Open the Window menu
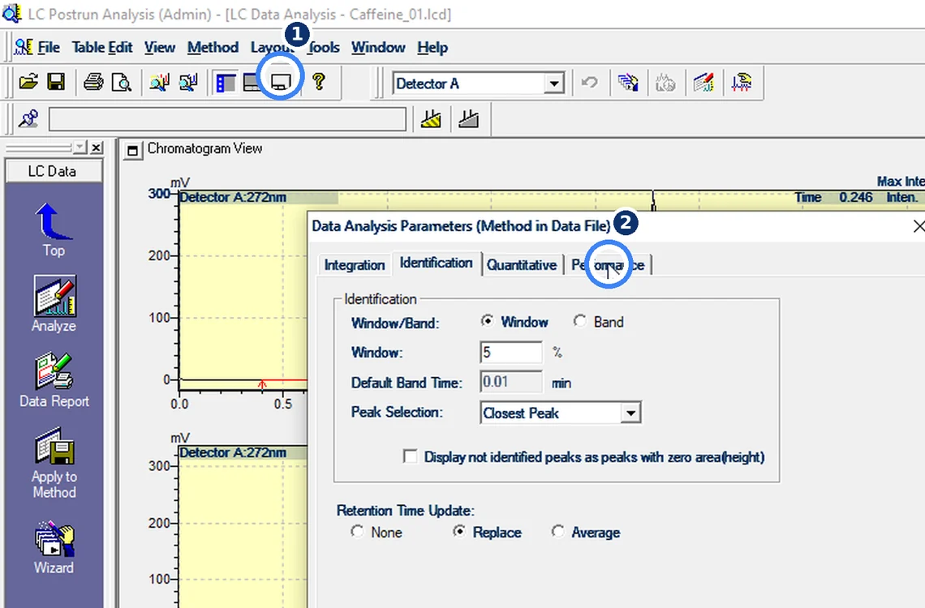The height and width of the screenshot is (608, 925). click(378, 47)
